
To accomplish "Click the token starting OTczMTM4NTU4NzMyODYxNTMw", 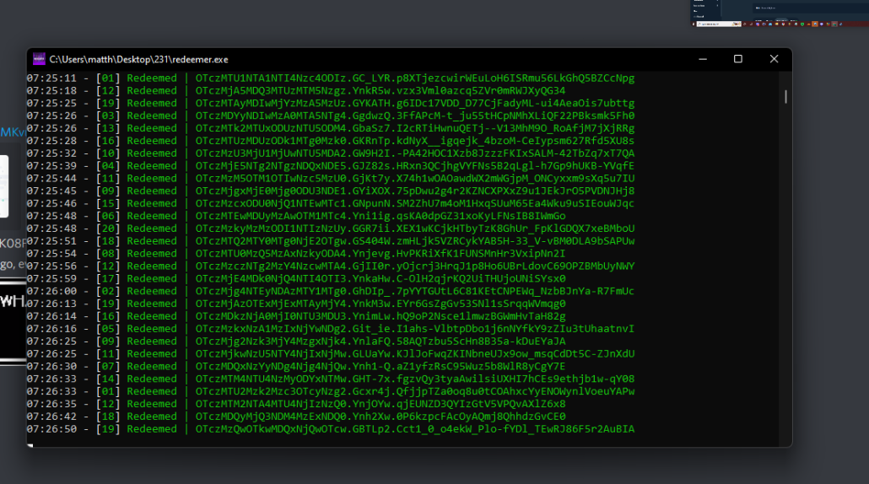I will [414, 379].
